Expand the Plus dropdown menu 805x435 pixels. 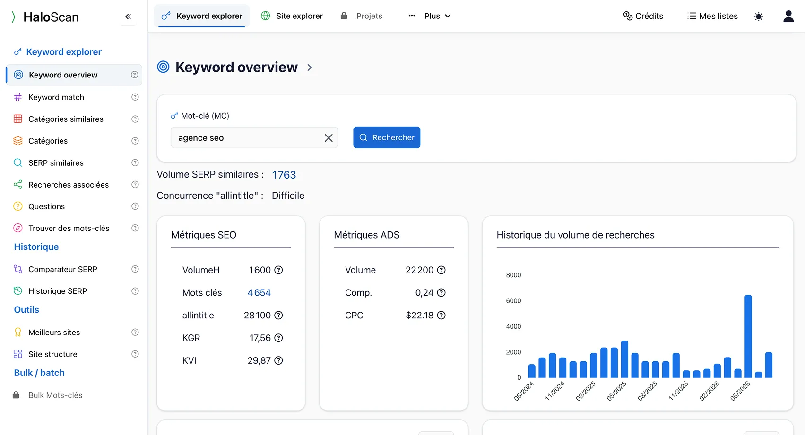tap(430, 16)
